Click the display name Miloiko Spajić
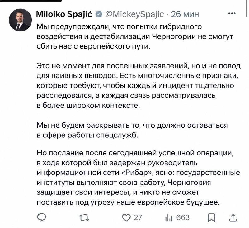Image resolution: width=249 pixels, height=228 pixels. tap(64, 14)
